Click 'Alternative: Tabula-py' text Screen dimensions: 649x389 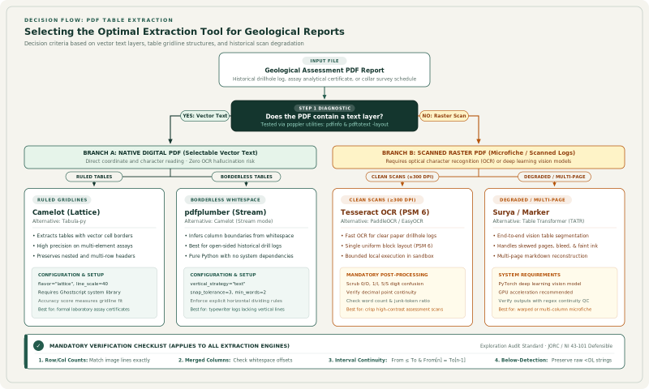coord(59,221)
